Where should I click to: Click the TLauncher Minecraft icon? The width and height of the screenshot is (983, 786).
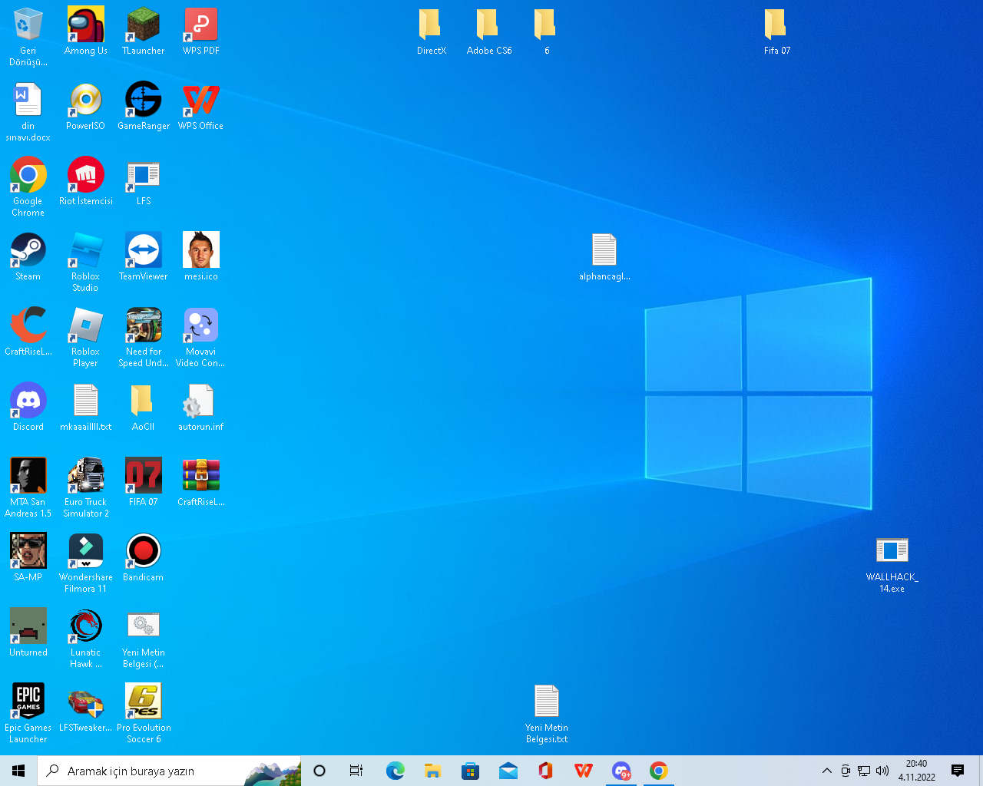pyautogui.click(x=144, y=25)
